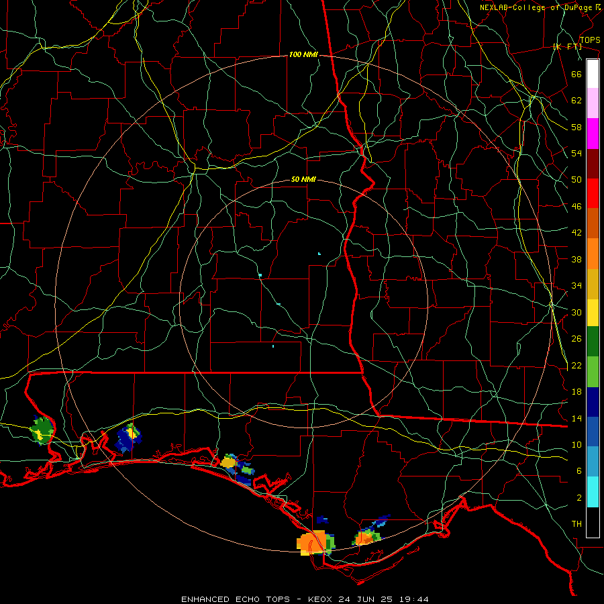Click the black TH swatch in the legend

(x=593, y=522)
